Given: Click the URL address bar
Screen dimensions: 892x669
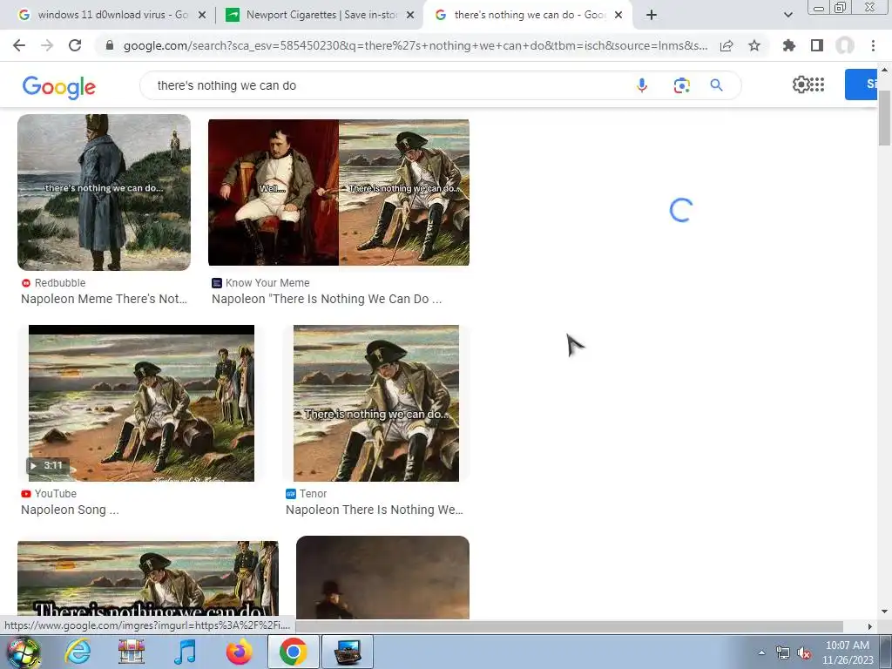Looking at the screenshot, I should click(x=416, y=46).
